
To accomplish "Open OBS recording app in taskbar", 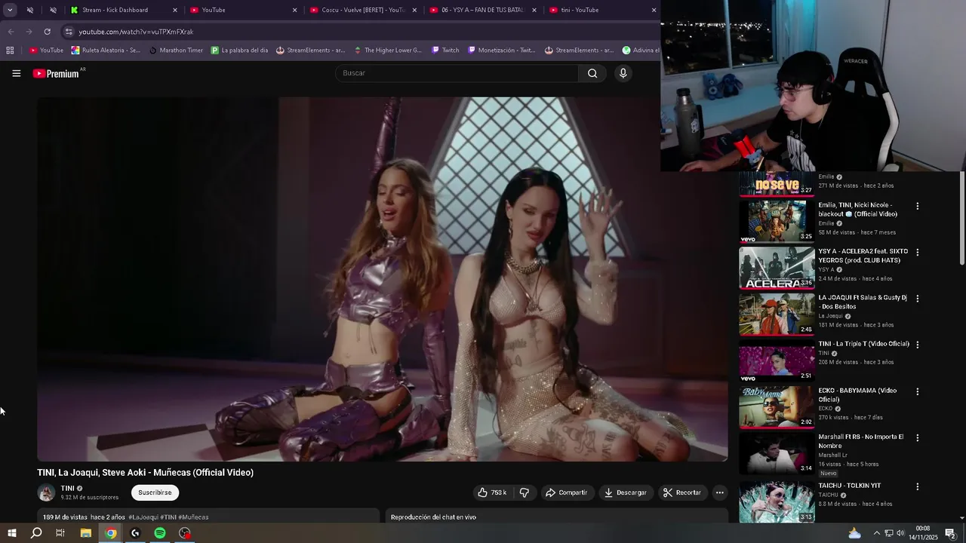I will 185,533.
